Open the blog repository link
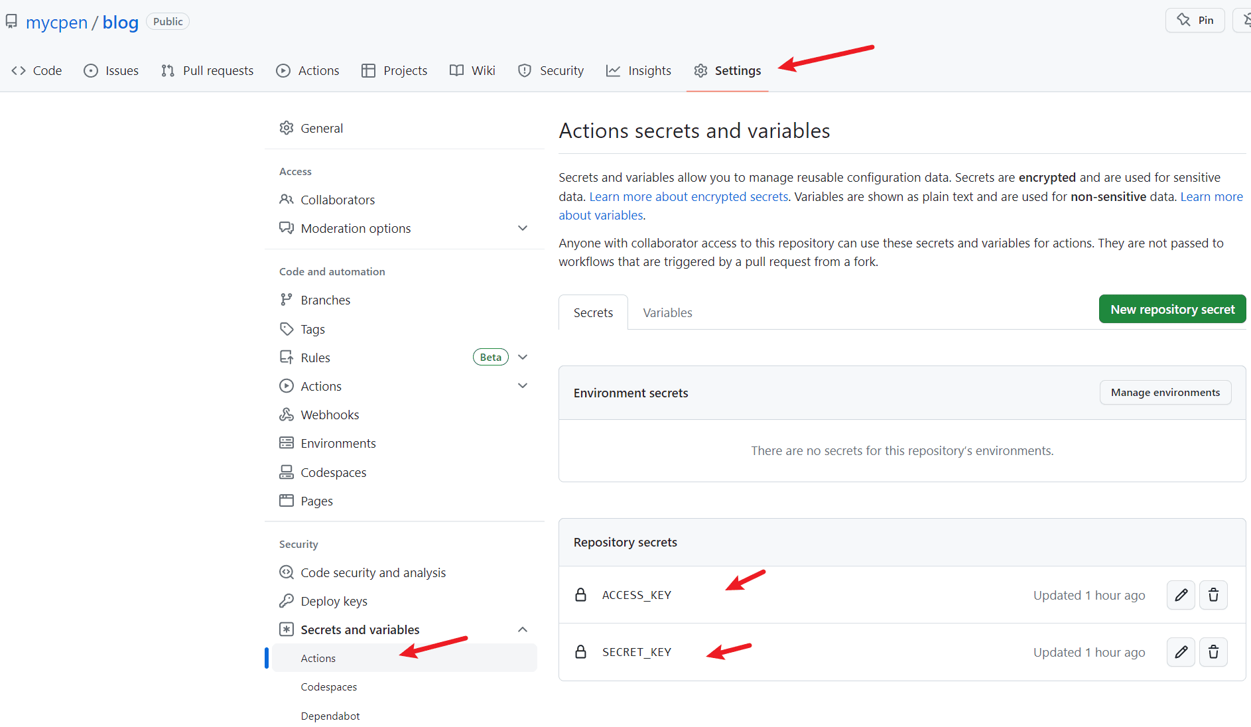 (120, 22)
